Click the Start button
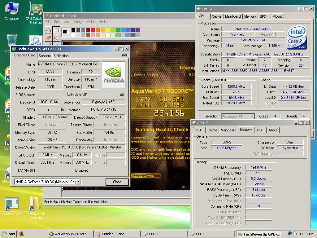 9,234
